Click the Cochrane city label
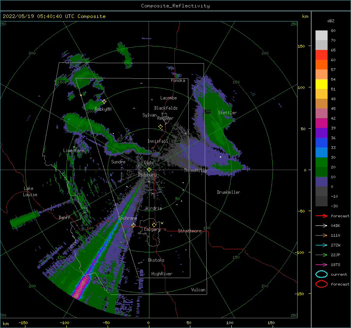The width and height of the screenshot is (351, 328). [x=128, y=218]
